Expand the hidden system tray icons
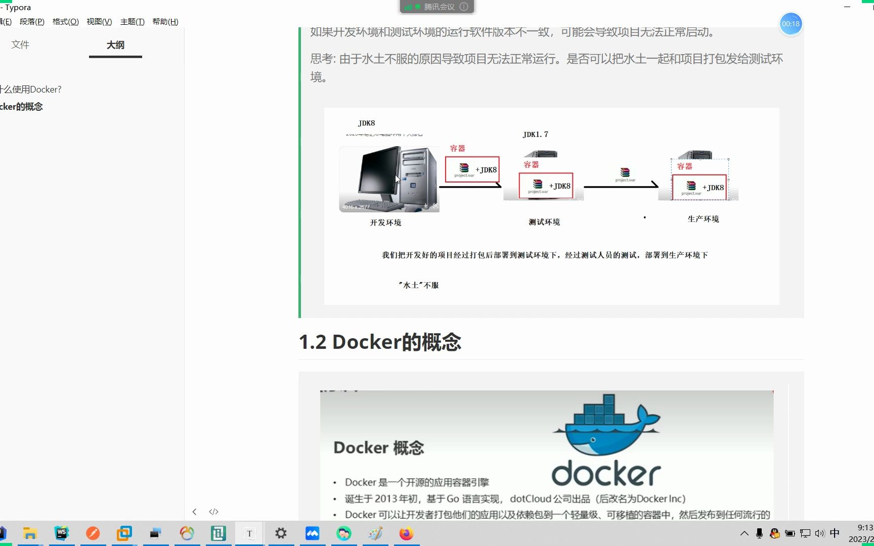The width and height of the screenshot is (874, 546). (x=744, y=533)
